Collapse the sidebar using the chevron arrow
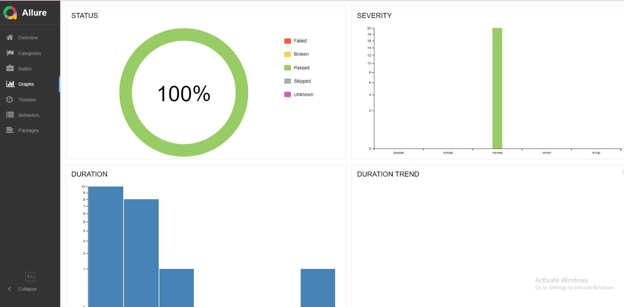The width and height of the screenshot is (624, 307). coord(10,289)
